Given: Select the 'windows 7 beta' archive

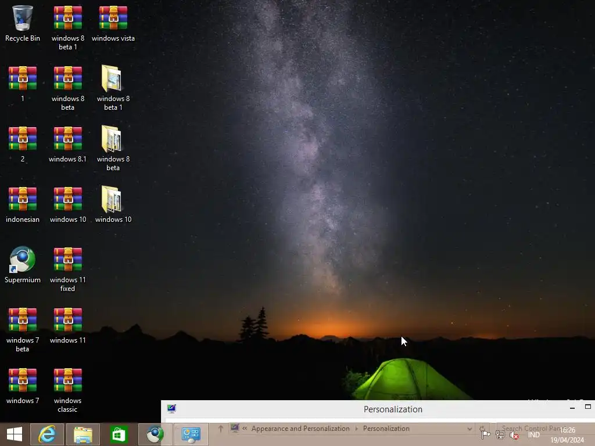Looking at the screenshot, I should (x=23, y=330).
